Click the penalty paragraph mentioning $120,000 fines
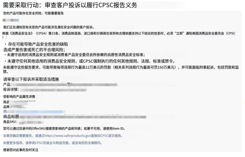This screenshot has height=157, width=245. coord(121,69)
